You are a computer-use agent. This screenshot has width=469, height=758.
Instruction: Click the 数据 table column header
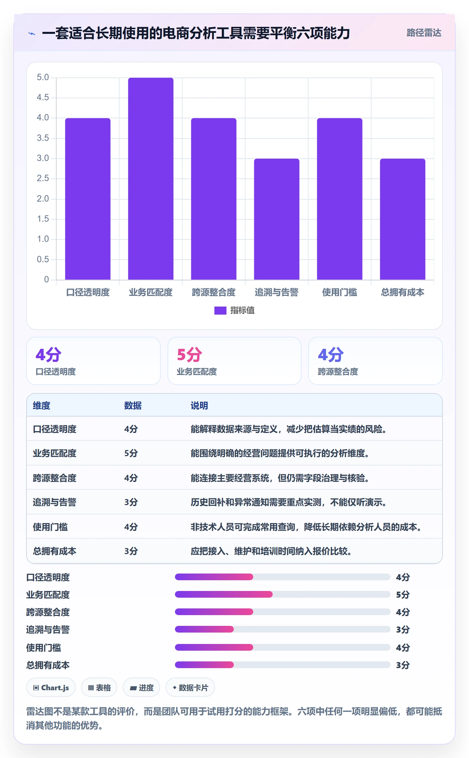(x=133, y=406)
